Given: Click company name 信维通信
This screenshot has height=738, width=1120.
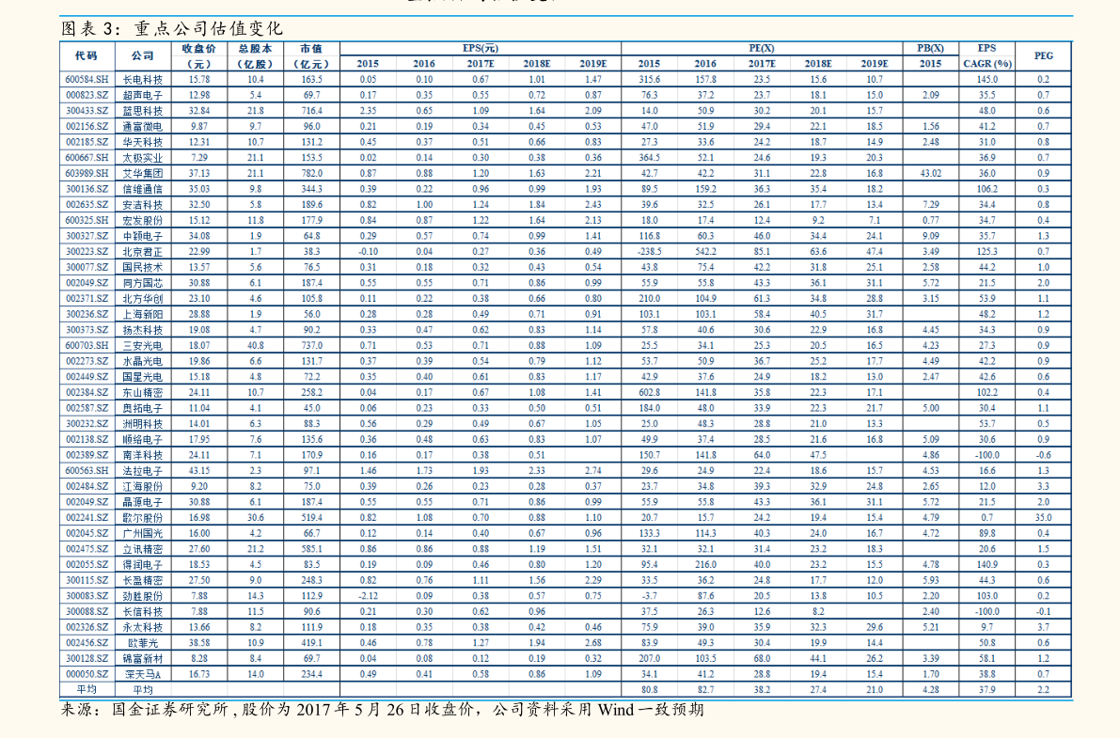Looking at the screenshot, I should pos(142,189).
